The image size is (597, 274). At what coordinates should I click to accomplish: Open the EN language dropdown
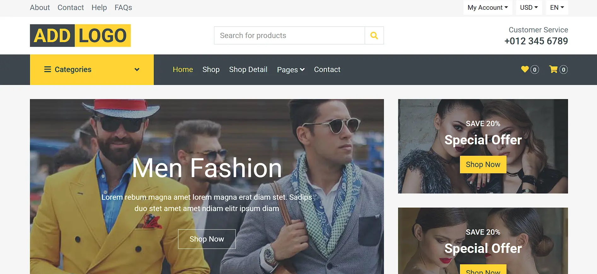(x=557, y=8)
